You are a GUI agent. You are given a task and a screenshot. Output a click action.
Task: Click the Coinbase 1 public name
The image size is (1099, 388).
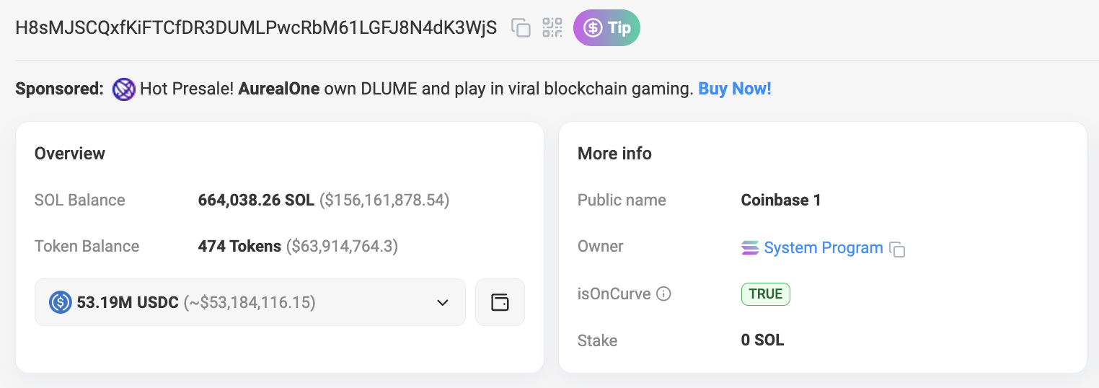(781, 200)
